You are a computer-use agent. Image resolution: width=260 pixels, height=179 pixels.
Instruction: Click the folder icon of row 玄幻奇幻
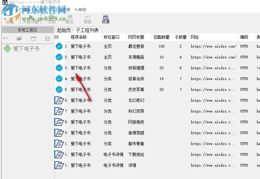pos(59,100)
